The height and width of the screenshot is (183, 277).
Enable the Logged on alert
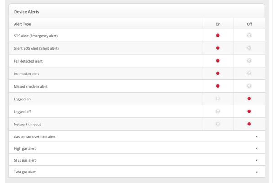click(218, 99)
